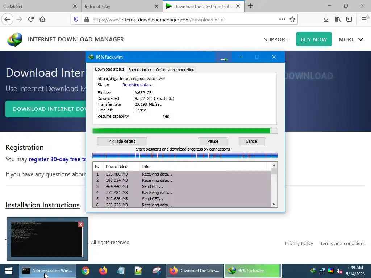Launch Chrome from the taskbar
This screenshot has height=278, width=371.
click(x=86, y=271)
